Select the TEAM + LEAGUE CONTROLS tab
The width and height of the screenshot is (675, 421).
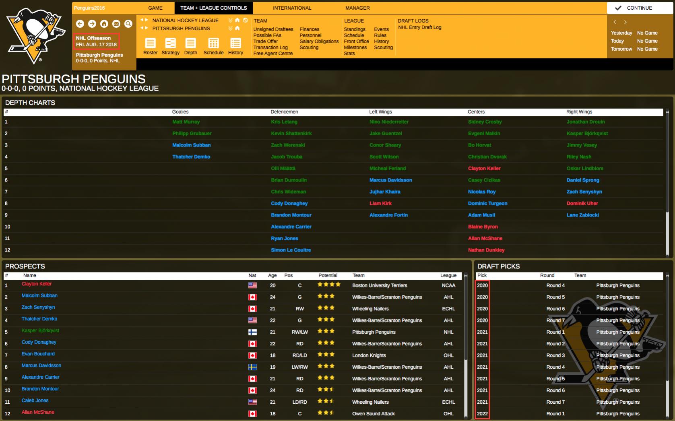[x=214, y=8]
